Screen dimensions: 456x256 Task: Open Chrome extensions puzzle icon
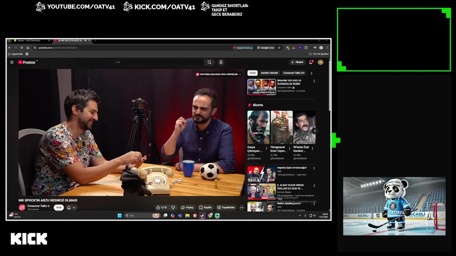coord(306,48)
